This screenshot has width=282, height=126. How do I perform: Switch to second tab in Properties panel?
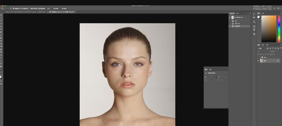[210, 69]
